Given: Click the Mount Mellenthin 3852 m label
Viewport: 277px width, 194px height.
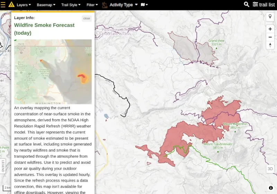Looking at the screenshot, I should click(235, 126).
